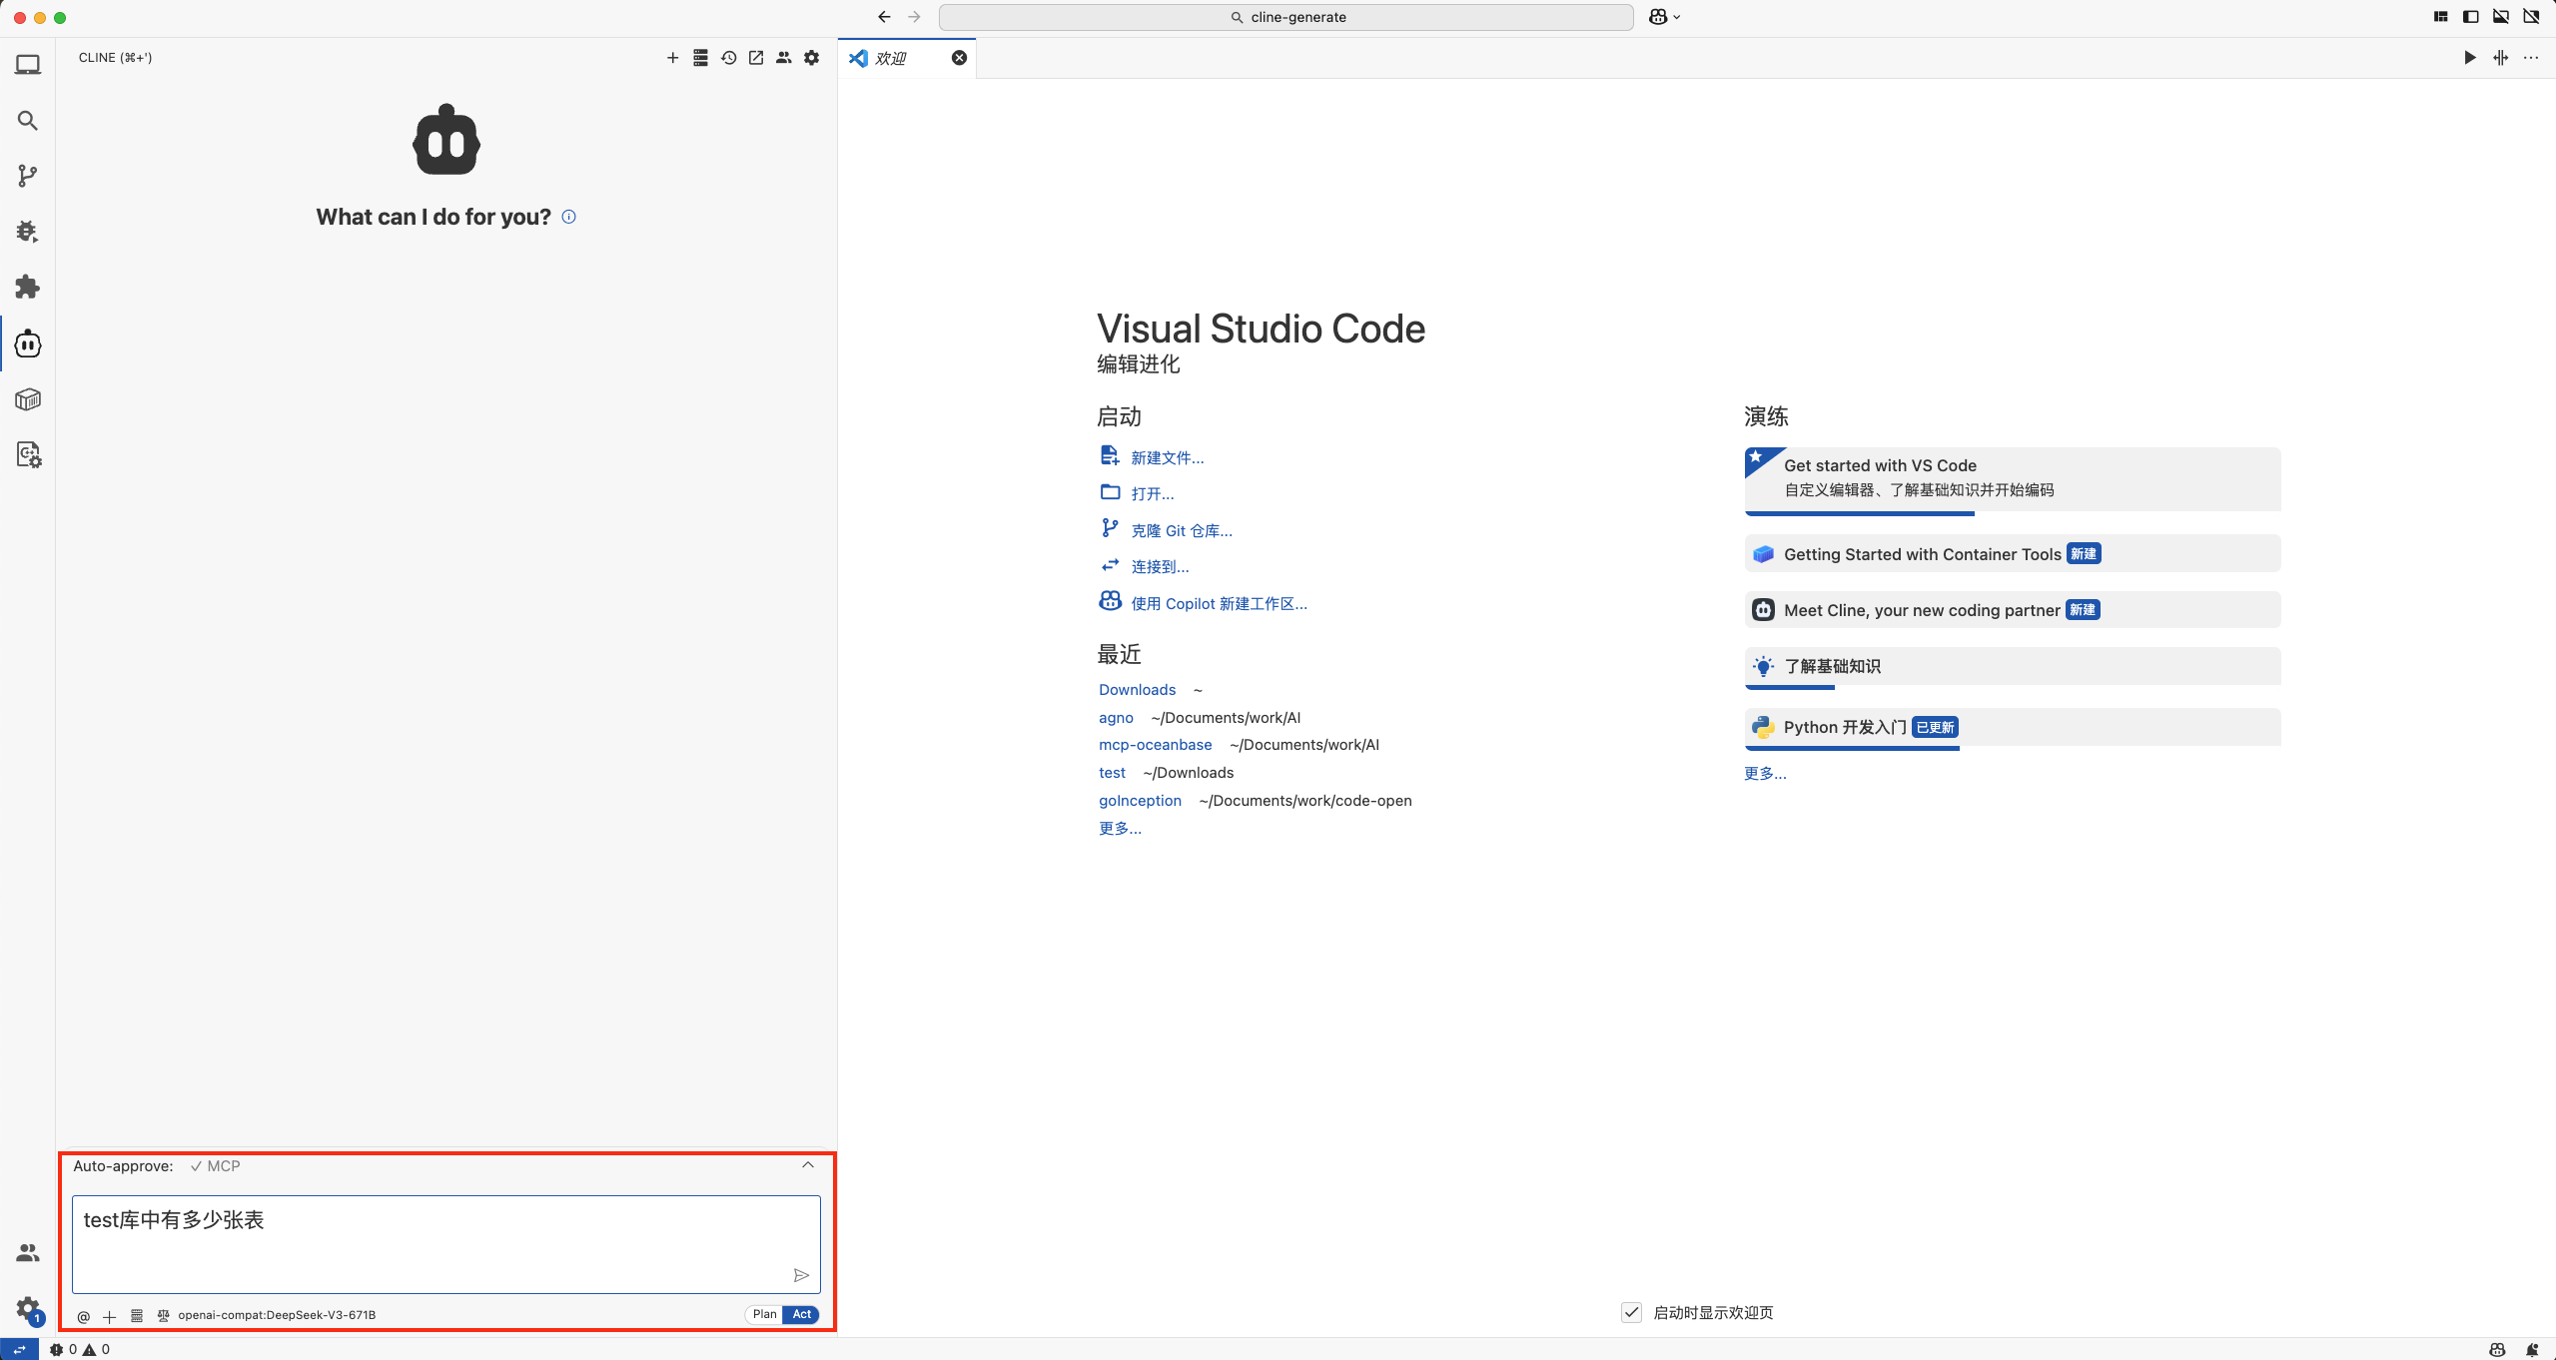
Task: Open Source Control view in activity bar
Action: tap(28, 176)
